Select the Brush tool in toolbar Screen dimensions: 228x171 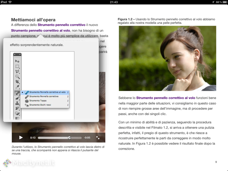(17, 98)
